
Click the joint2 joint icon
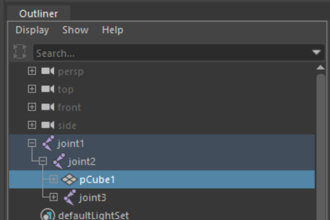click(x=59, y=161)
